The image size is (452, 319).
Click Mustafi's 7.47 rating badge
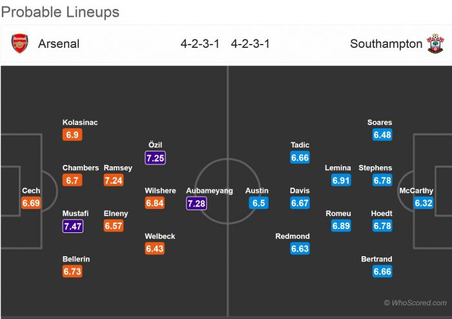[72, 226]
